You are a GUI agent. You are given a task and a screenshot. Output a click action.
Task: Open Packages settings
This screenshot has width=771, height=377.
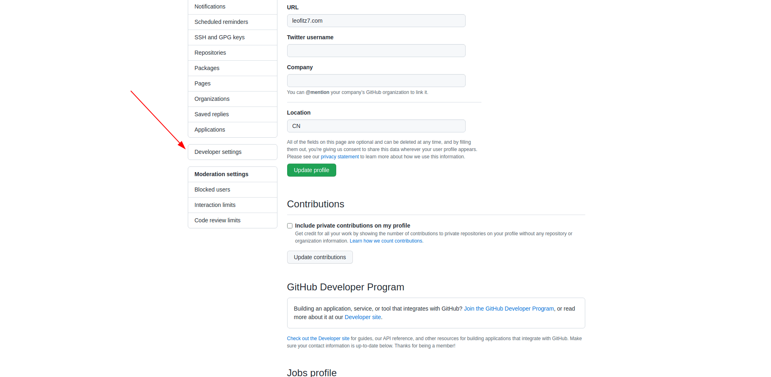(x=207, y=68)
